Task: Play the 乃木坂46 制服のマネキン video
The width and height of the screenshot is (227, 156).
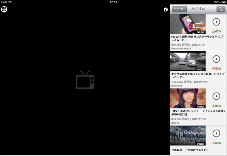Action: coord(216,133)
